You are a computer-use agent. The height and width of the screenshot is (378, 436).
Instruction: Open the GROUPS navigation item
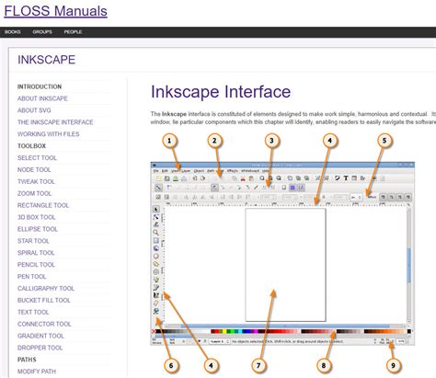click(x=42, y=32)
